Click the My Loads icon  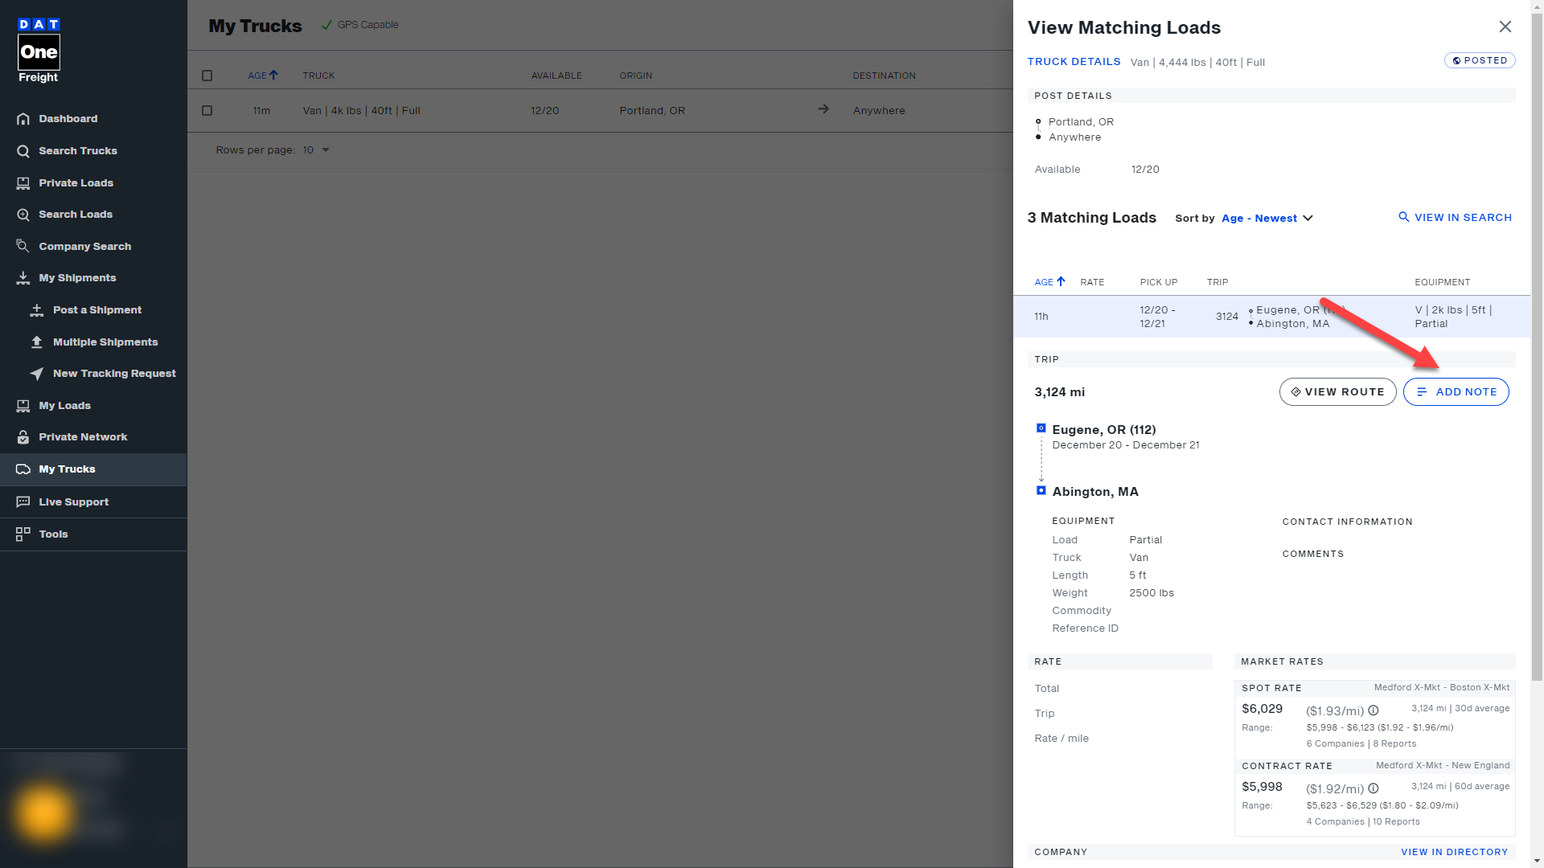coord(23,406)
